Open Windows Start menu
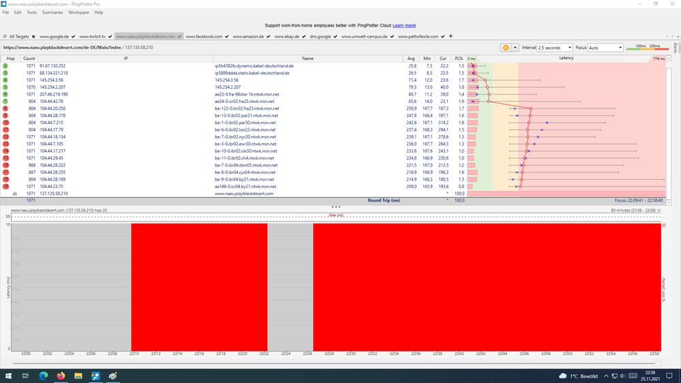This screenshot has height=383, width=681. [x=8, y=376]
